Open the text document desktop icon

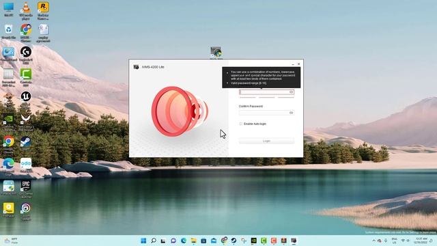[43, 33]
